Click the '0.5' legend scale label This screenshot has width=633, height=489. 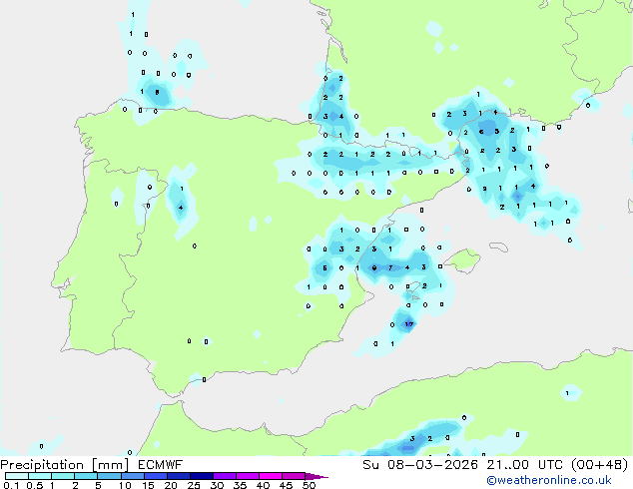[34, 485]
